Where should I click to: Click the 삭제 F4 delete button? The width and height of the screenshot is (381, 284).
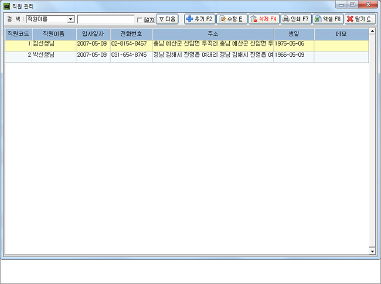coord(264,19)
